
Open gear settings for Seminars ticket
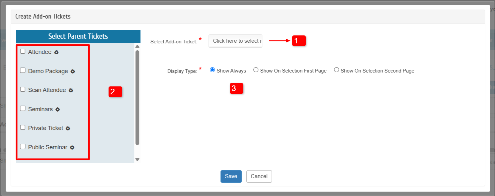click(x=57, y=110)
